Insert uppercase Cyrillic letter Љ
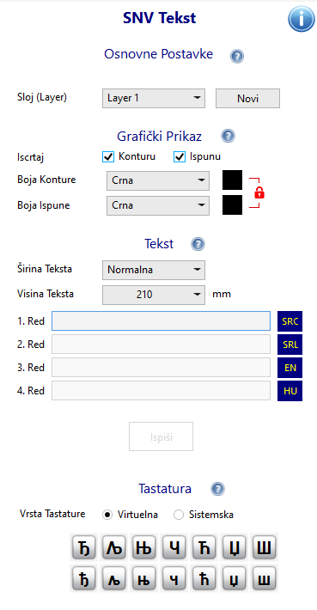 114,548
